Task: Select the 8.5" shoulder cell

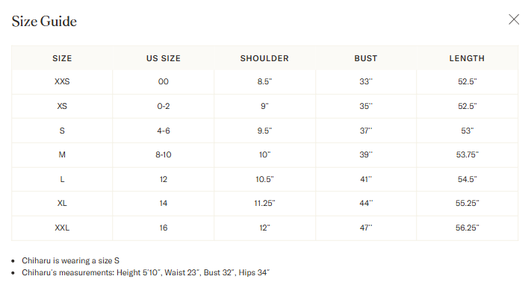Action: point(264,81)
